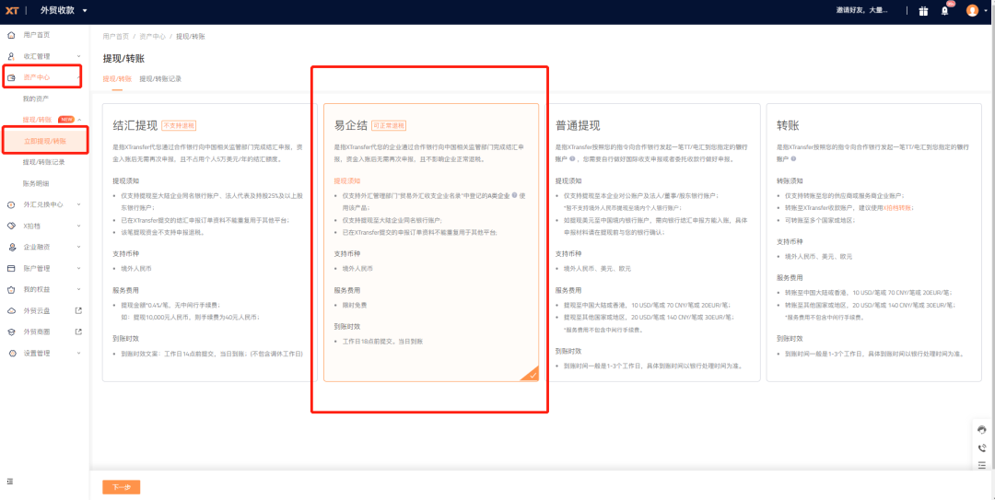Select the 普通提现 card
The height and width of the screenshot is (500, 995).
[652, 242]
